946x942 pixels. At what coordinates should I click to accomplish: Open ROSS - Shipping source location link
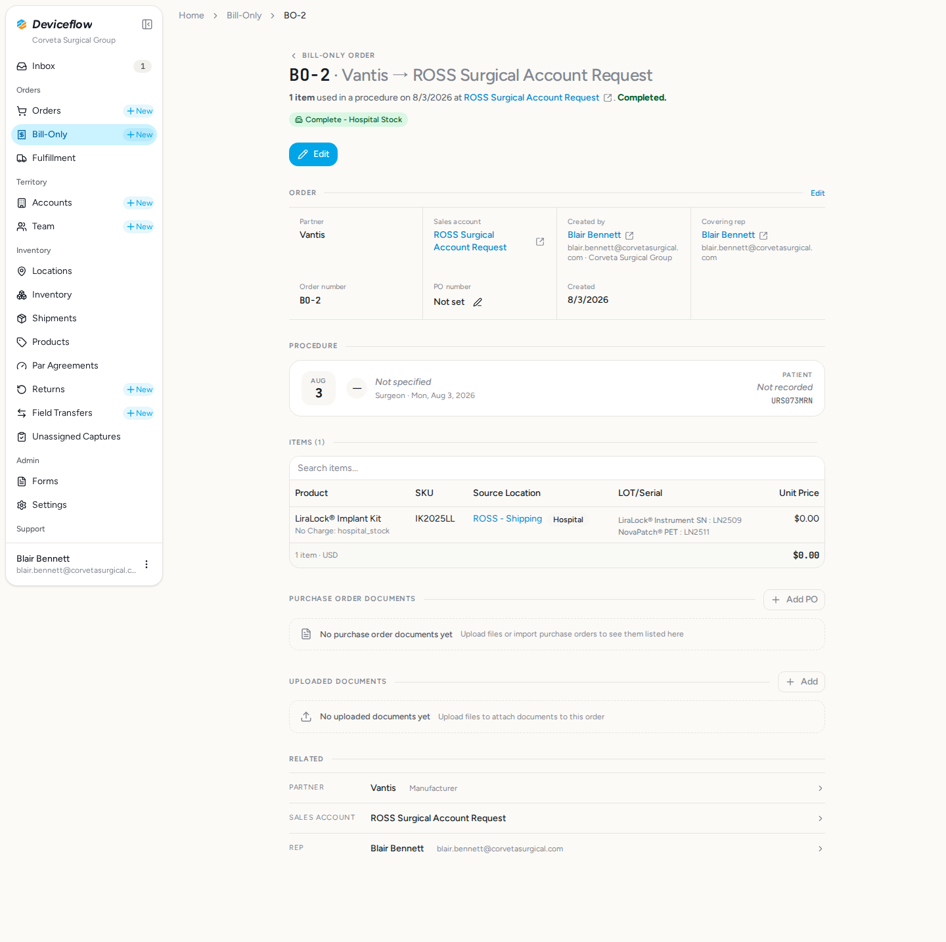pos(508,519)
